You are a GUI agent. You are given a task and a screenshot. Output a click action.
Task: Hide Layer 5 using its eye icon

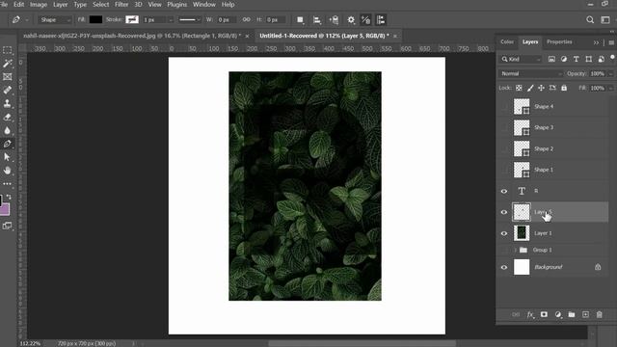point(504,212)
